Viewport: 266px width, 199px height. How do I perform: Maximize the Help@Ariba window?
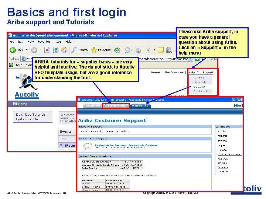point(239,99)
